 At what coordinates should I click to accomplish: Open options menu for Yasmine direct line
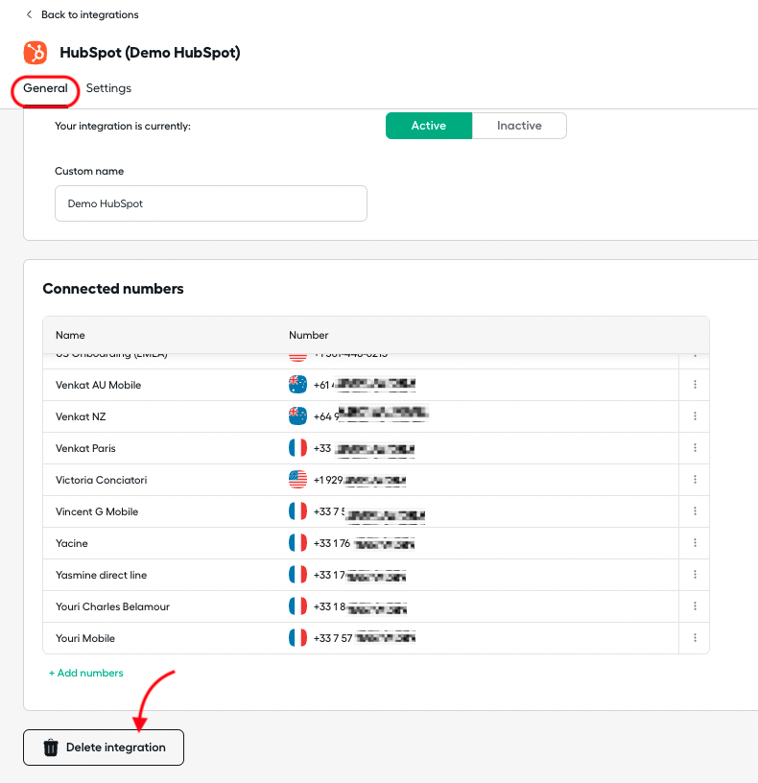[x=695, y=575]
